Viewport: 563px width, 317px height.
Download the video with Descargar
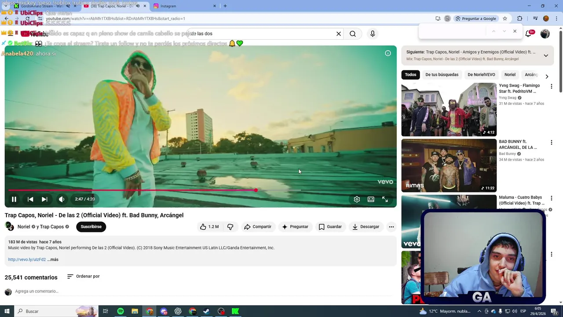[x=366, y=227]
